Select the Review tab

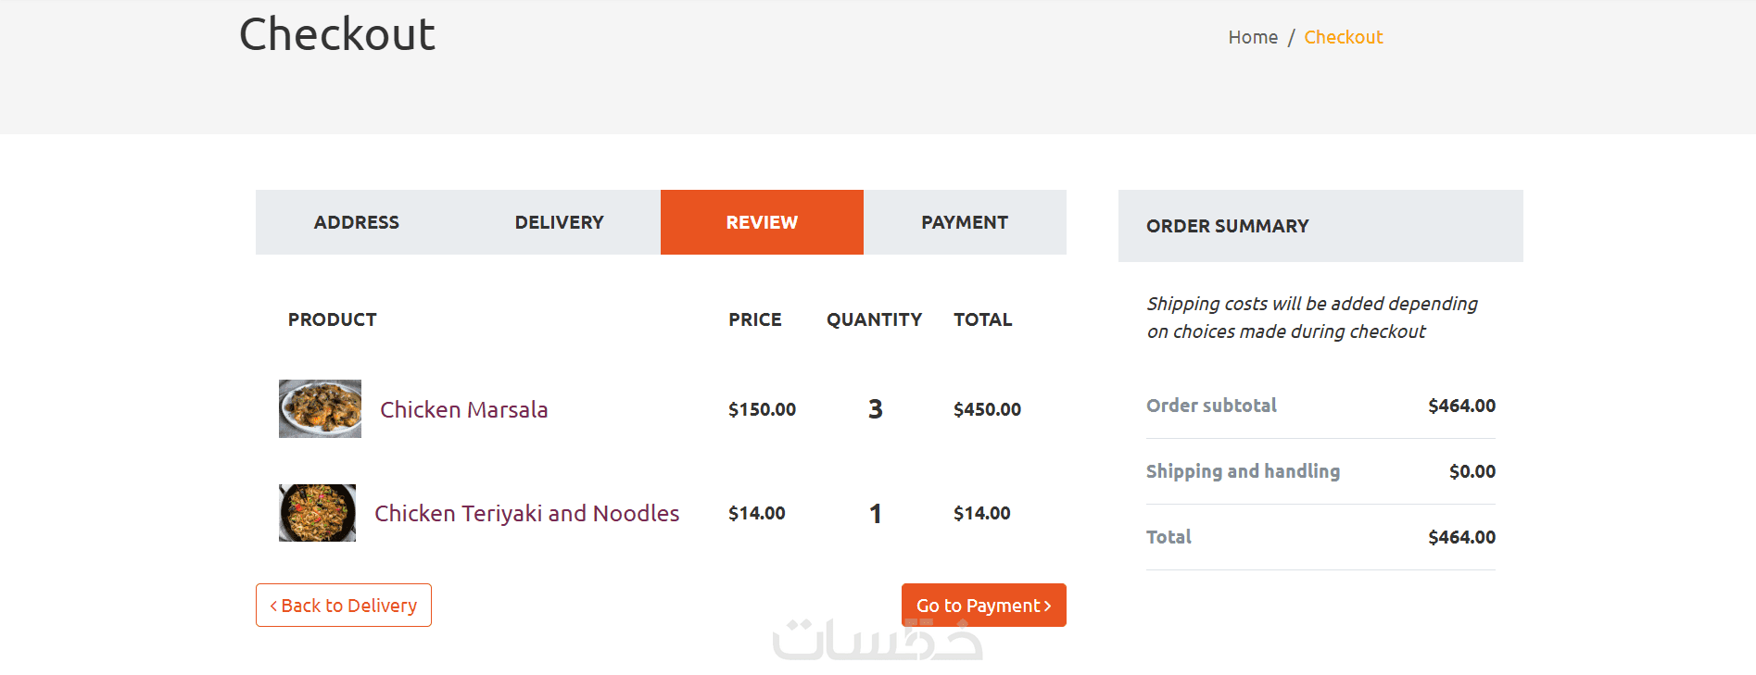tap(762, 222)
